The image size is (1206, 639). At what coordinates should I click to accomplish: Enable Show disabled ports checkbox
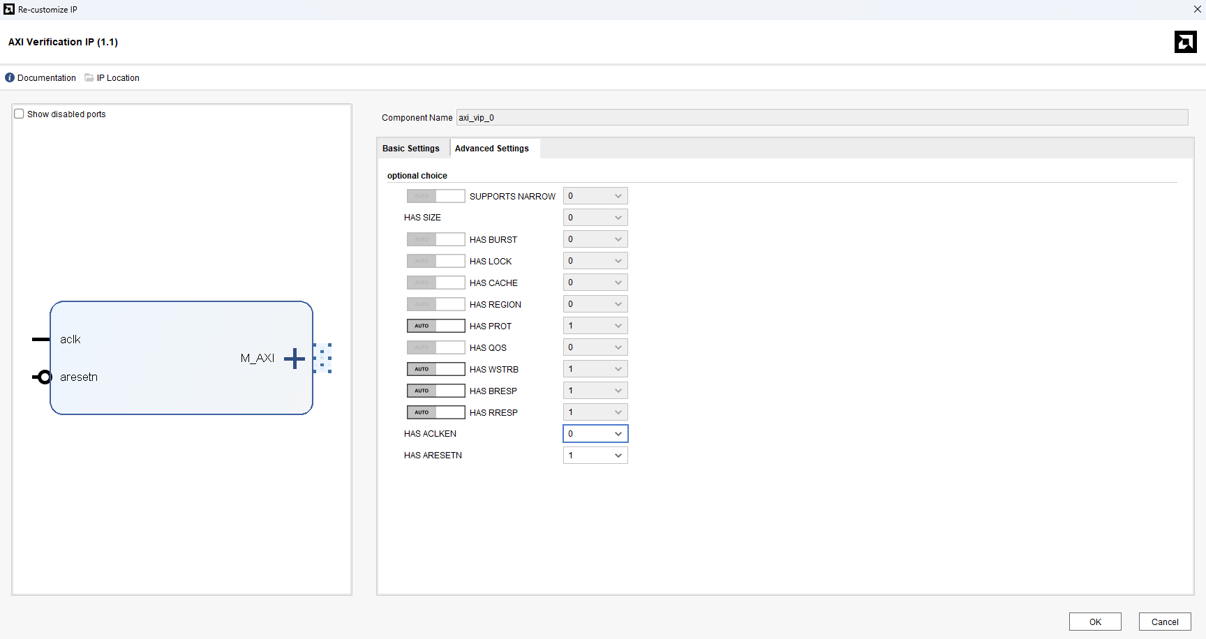(x=20, y=114)
